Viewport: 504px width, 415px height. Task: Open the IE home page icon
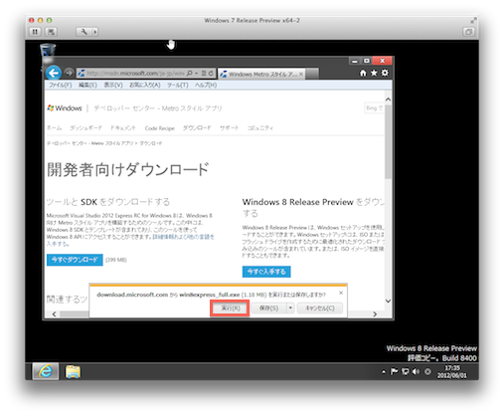pos(363,73)
